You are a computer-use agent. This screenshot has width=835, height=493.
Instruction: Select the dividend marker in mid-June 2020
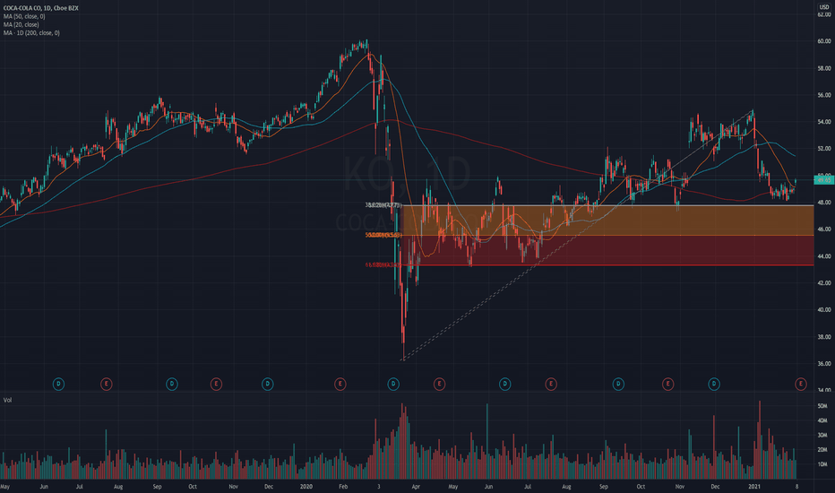(x=504, y=384)
